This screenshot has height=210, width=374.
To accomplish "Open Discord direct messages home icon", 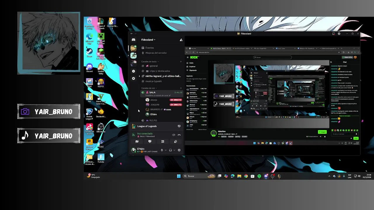I will coord(134,40).
